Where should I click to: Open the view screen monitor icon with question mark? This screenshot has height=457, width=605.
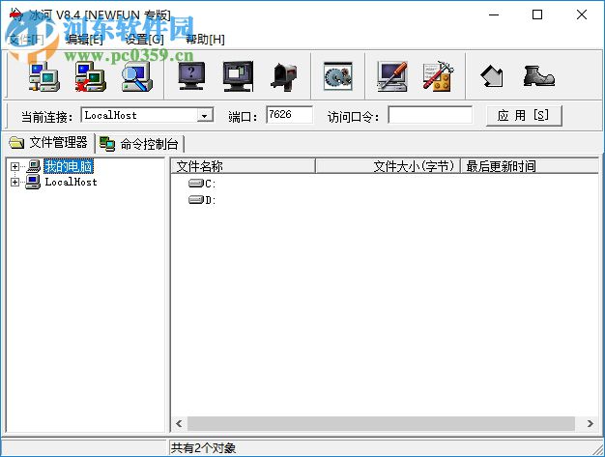pyautogui.click(x=191, y=76)
